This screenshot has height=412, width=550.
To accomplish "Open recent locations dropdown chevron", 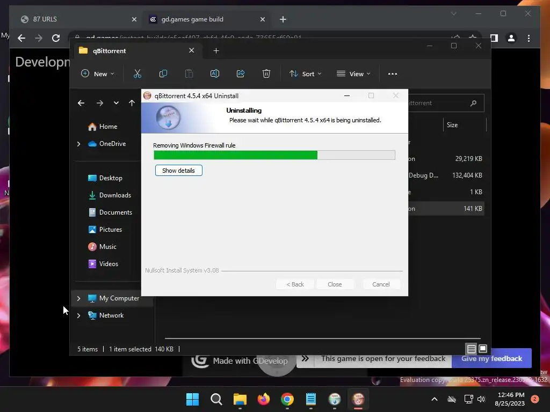I will pyautogui.click(x=116, y=103).
